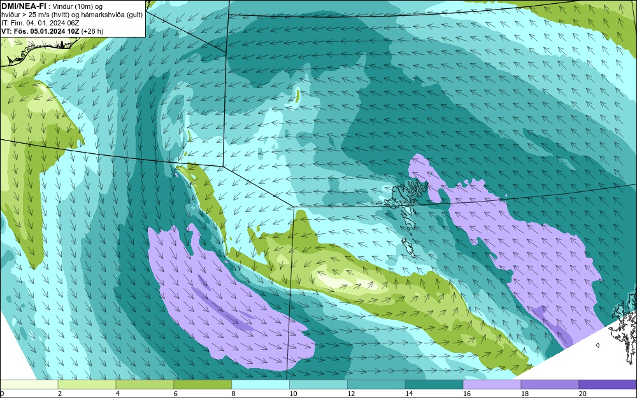The height and width of the screenshot is (398, 637).
Task: Click the light purple 16–18 m/s legend swatch
Action: (492, 384)
